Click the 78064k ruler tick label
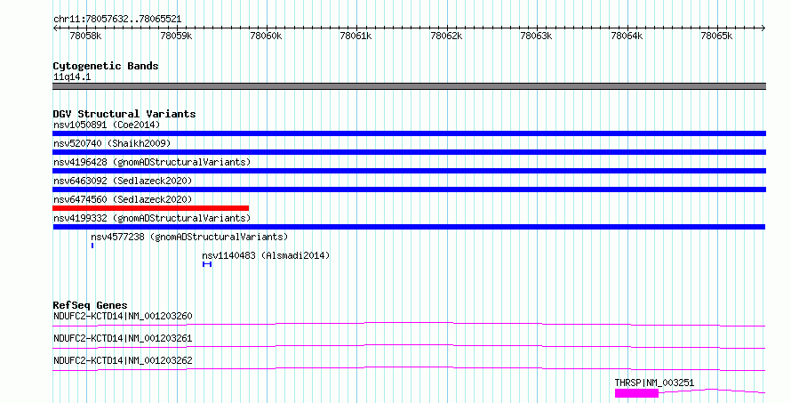Viewport: 791px width, 403px height. (x=627, y=36)
